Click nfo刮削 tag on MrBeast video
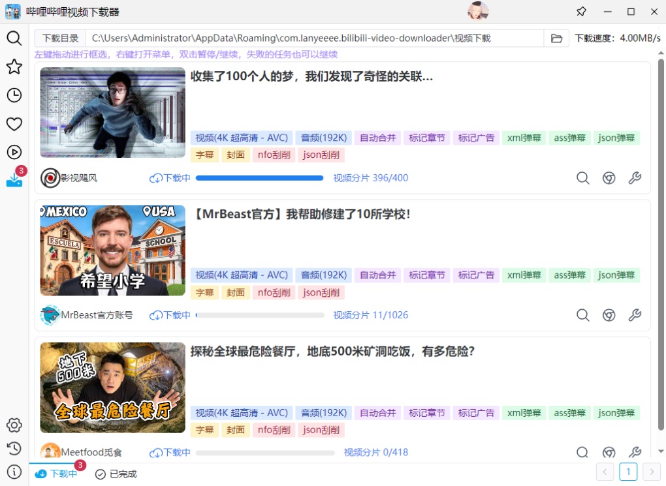The width and height of the screenshot is (666, 486). click(274, 292)
